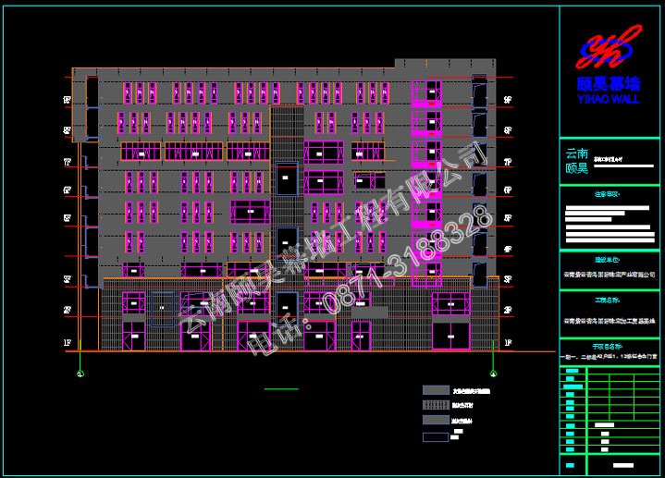Click the 云南颐昊 title block text
Screen dimensions: 665x478
[x=577, y=161]
